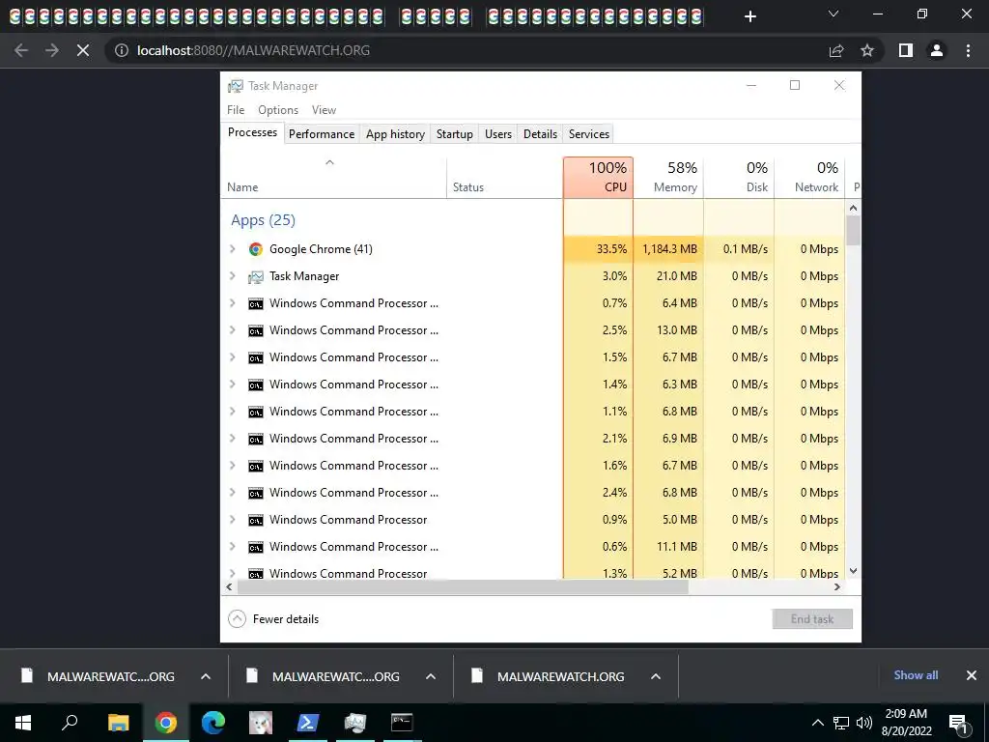Open File Explorer from taskbar
The image size is (989, 742).
(118, 723)
